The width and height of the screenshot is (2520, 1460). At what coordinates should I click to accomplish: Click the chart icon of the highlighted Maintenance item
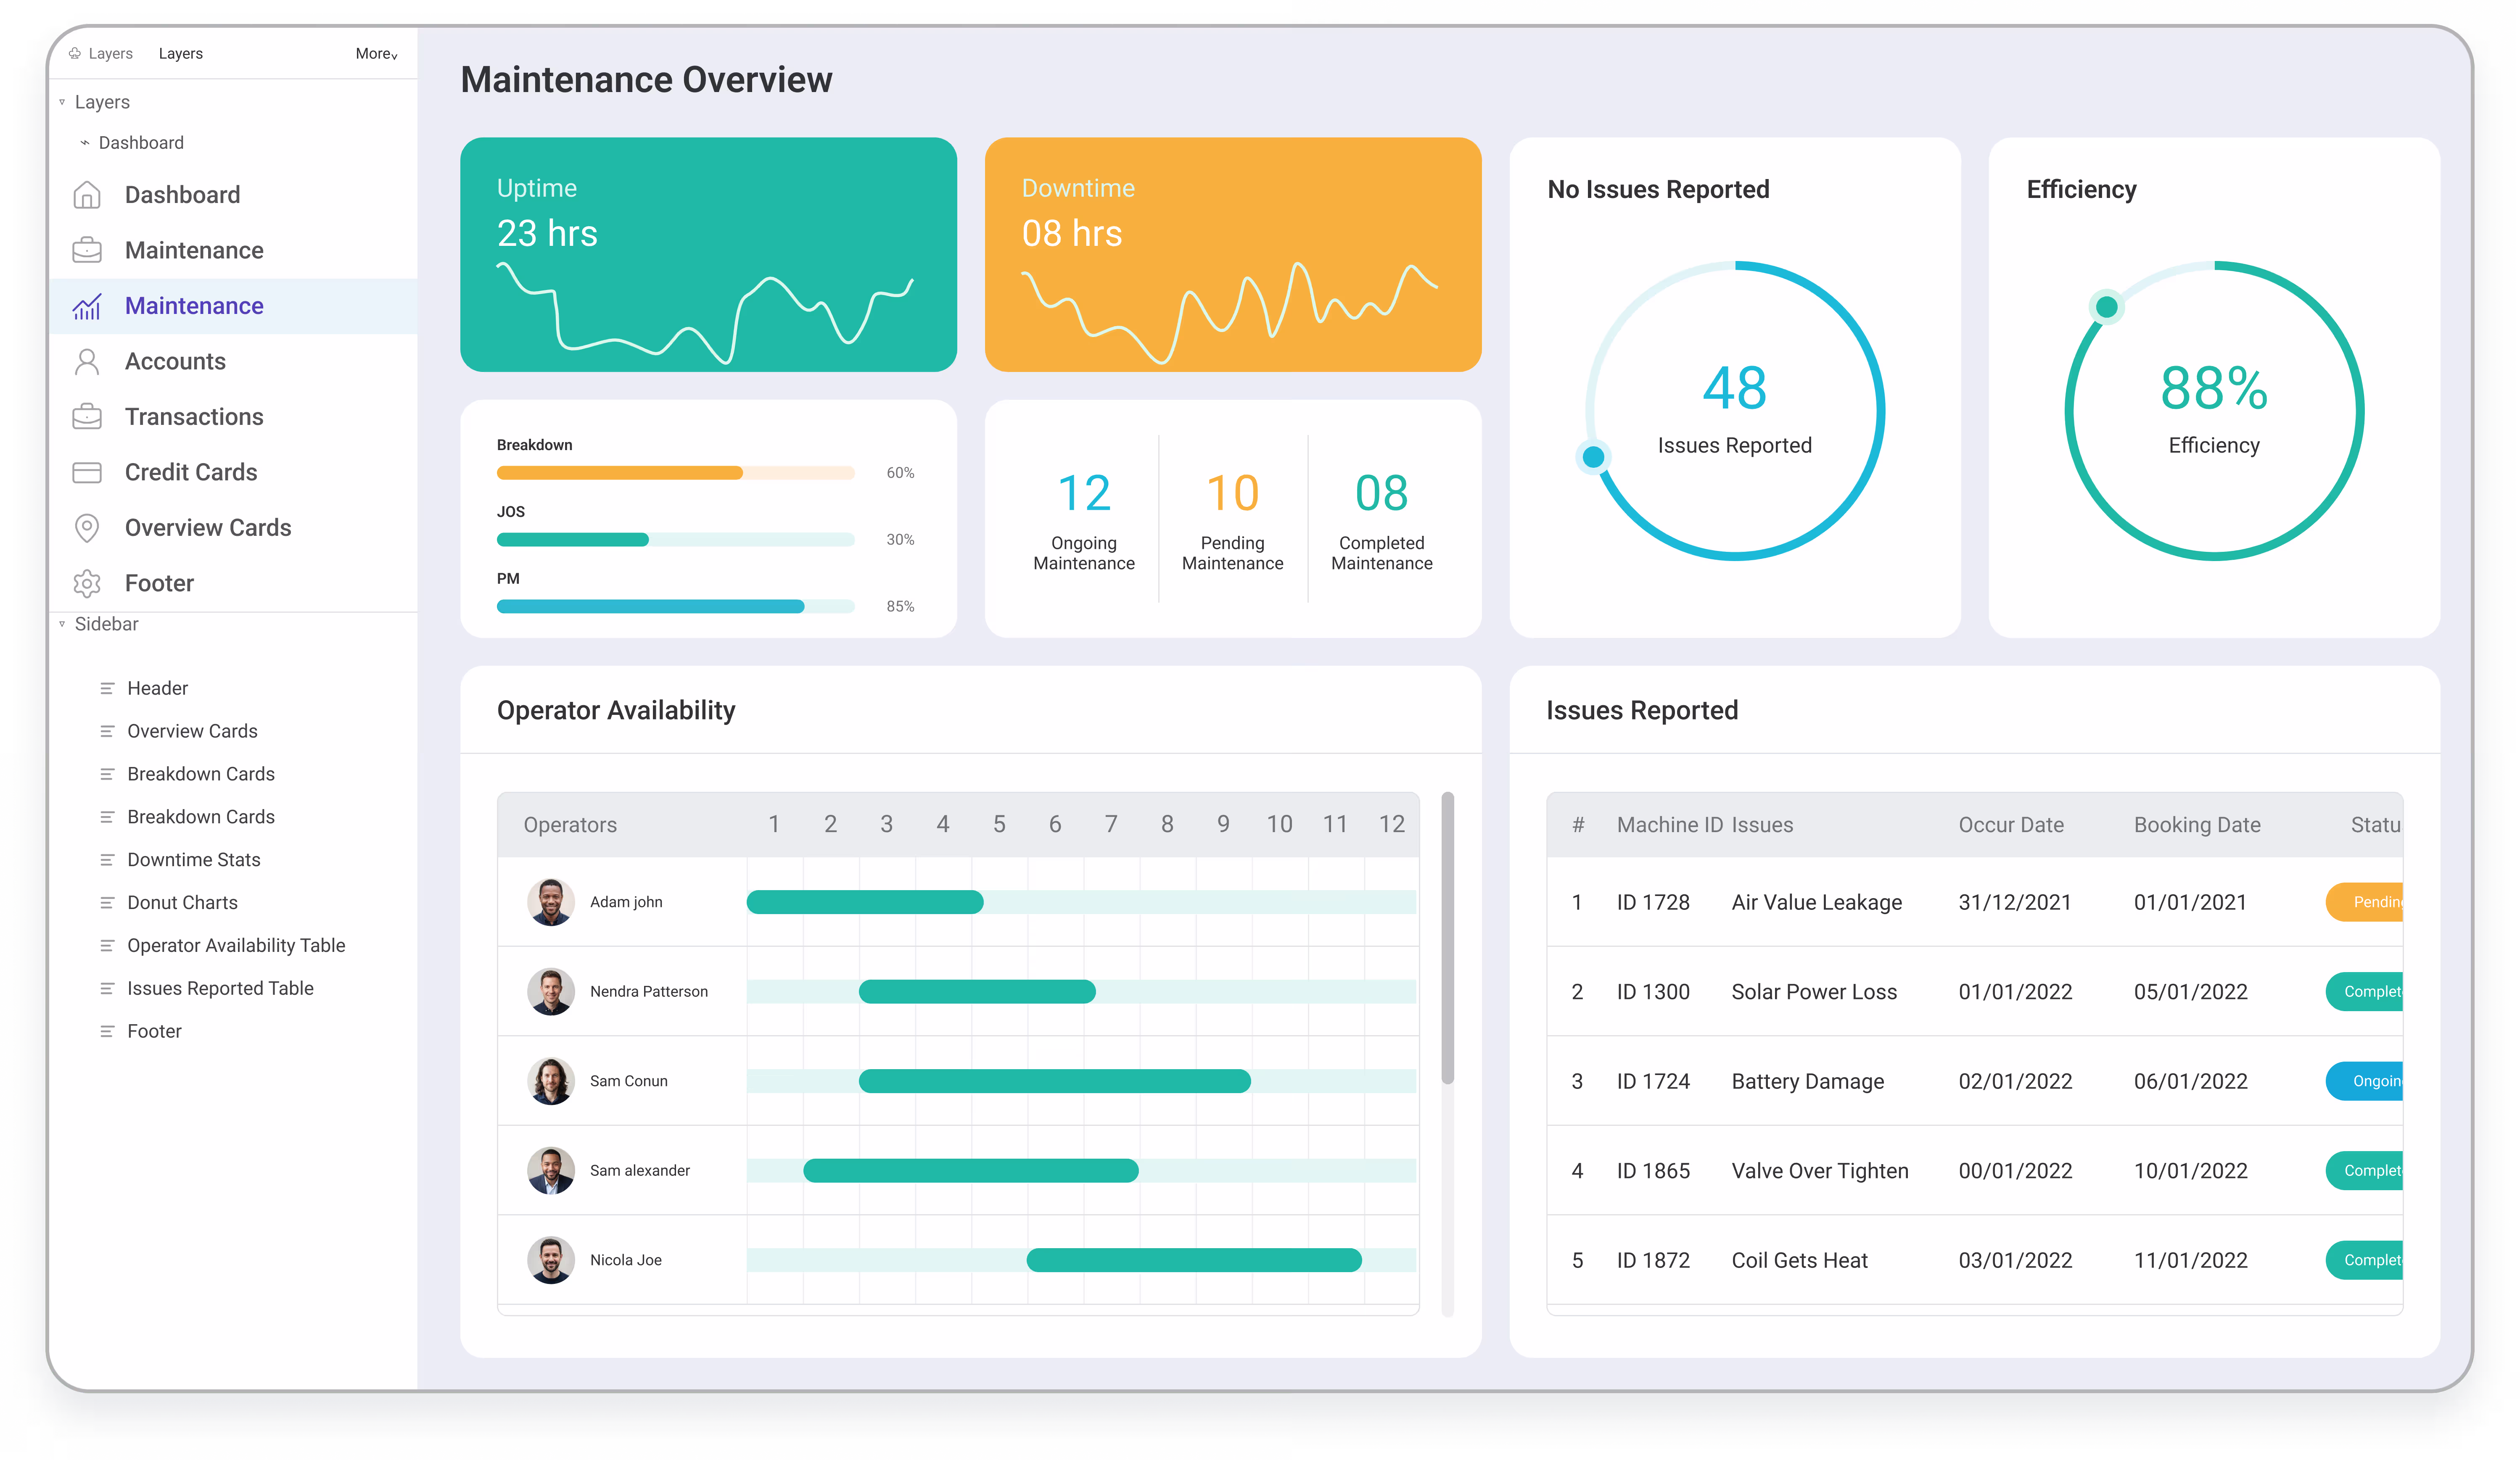(87, 306)
